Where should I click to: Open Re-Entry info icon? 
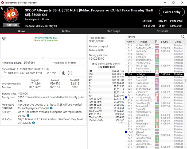pyautogui.click(x=28, y=116)
